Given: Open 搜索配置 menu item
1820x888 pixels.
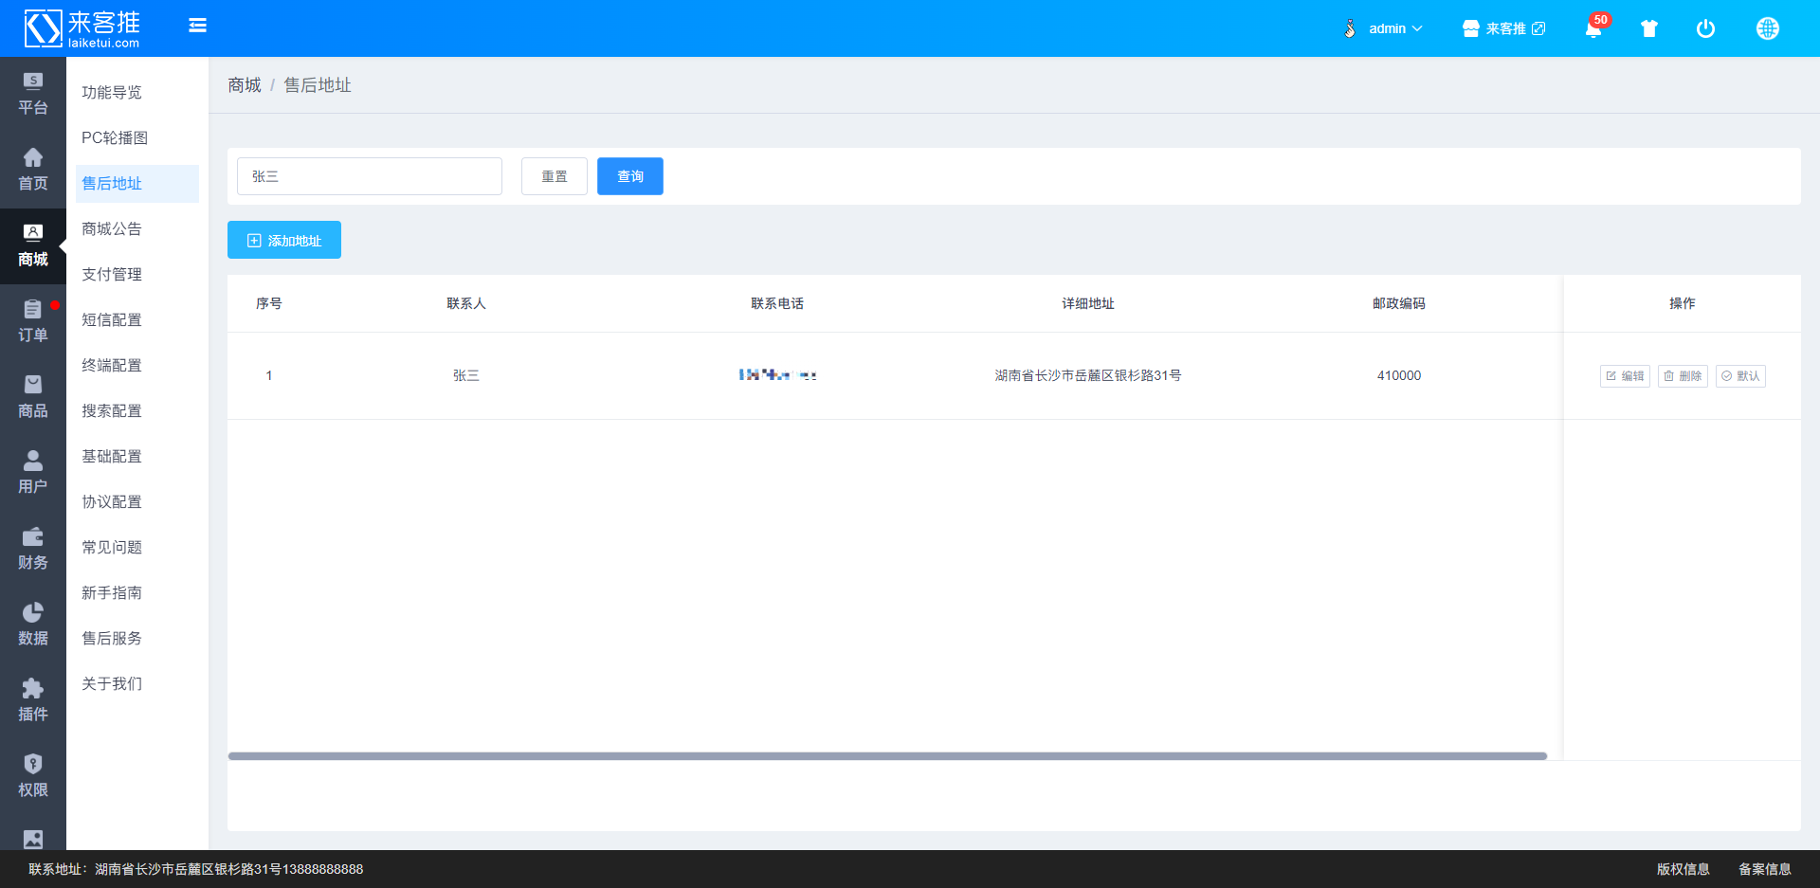Looking at the screenshot, I should point(137,410).
